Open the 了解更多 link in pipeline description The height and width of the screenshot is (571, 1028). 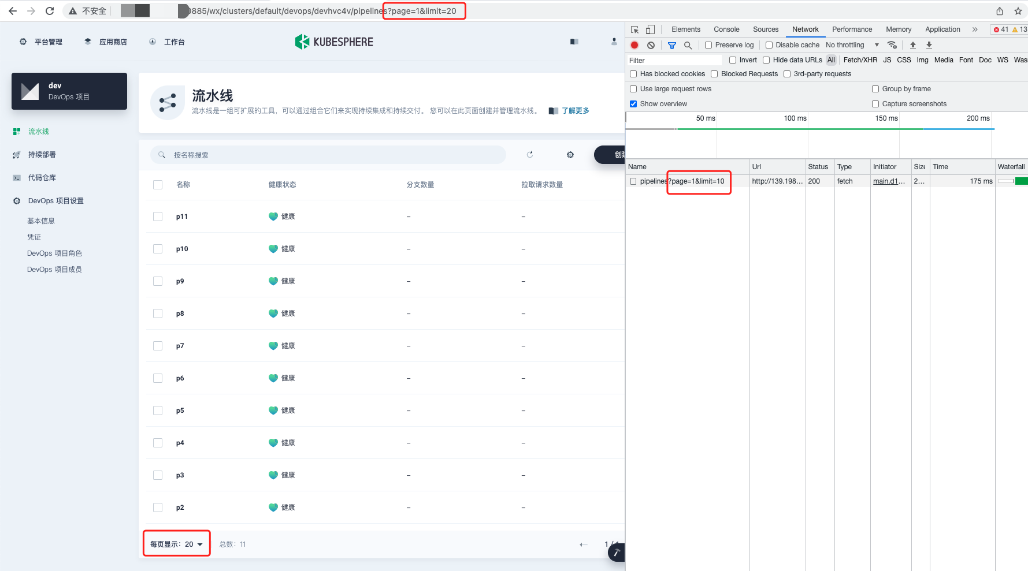click(576, 110)
